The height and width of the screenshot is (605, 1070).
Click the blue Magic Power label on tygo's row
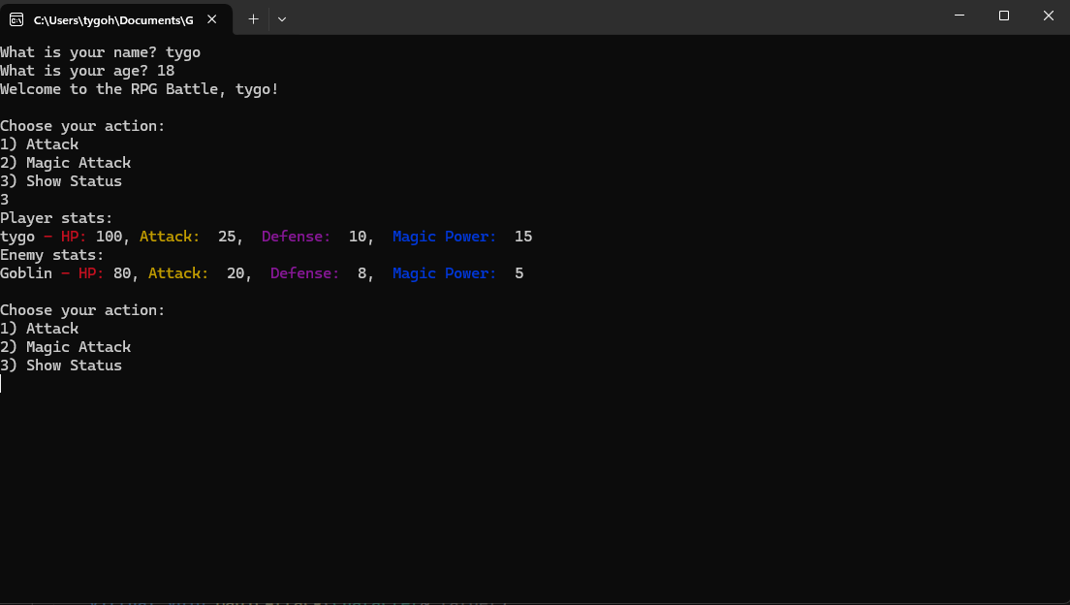pos(445,237)
